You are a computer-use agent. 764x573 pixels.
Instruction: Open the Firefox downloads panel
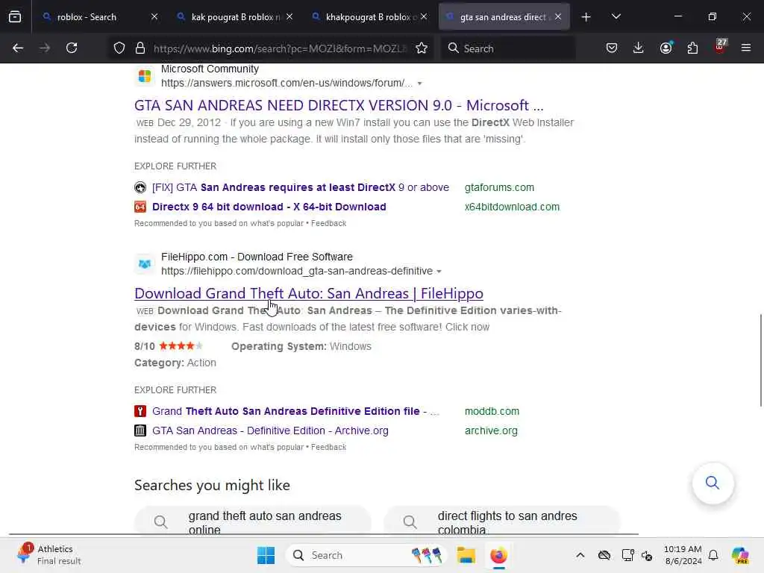pos(639,48)
